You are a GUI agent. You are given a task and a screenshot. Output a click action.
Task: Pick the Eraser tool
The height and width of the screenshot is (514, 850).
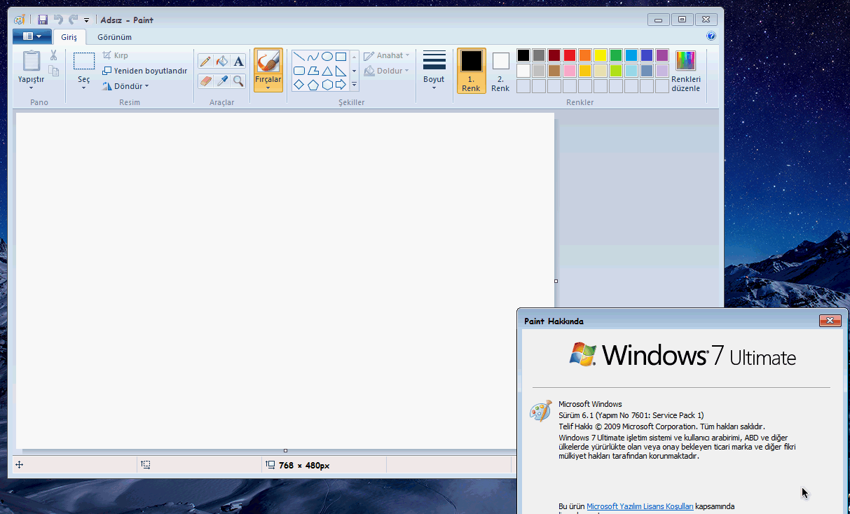click(205, 81)
